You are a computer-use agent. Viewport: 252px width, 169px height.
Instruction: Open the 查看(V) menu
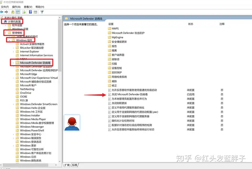click(28, 7)
